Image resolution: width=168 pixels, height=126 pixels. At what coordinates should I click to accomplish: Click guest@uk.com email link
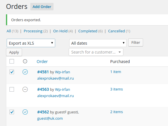pos(50,119)
